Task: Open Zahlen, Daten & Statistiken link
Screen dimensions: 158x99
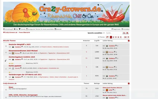Action: point(58,77)
